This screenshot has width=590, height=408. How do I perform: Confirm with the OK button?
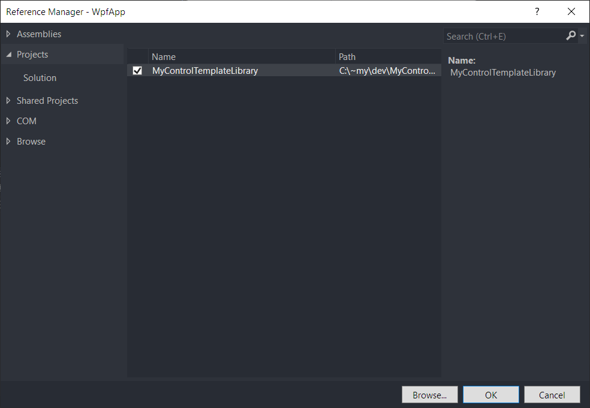(x=491, y=395)
